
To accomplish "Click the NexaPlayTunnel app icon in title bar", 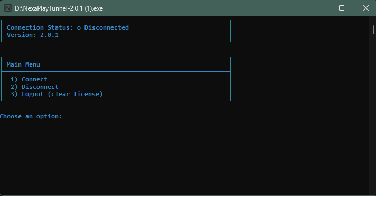I will point(8,8).
